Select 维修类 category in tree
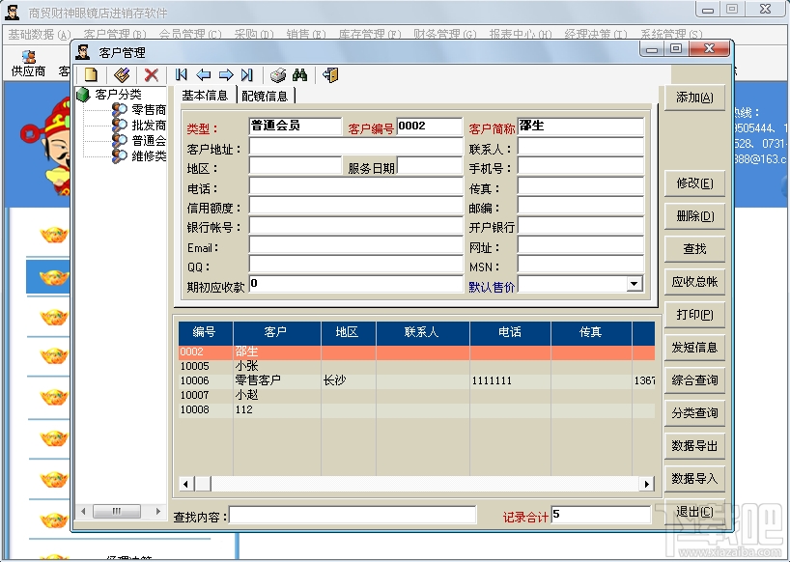The width and height of the screenshot is (790, 562). [x=149, y=156]
